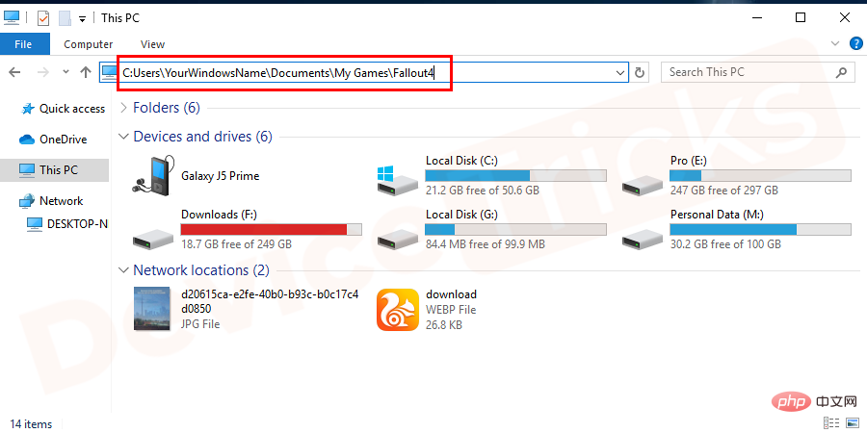867x433 pixels.
Task: Click the Personal Data (M:) usage bar
Action: [x=760, y=229]
